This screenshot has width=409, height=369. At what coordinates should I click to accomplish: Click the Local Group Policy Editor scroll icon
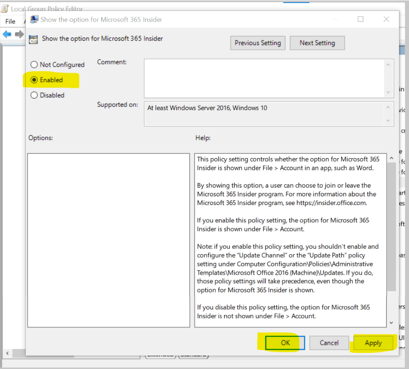(x=5, y=9)
